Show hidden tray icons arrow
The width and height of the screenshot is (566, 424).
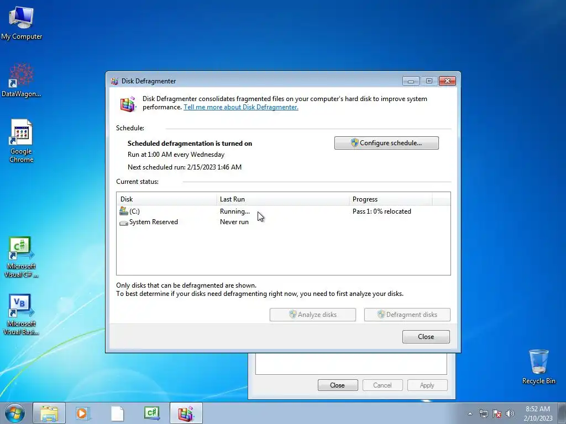click(470, 414)
